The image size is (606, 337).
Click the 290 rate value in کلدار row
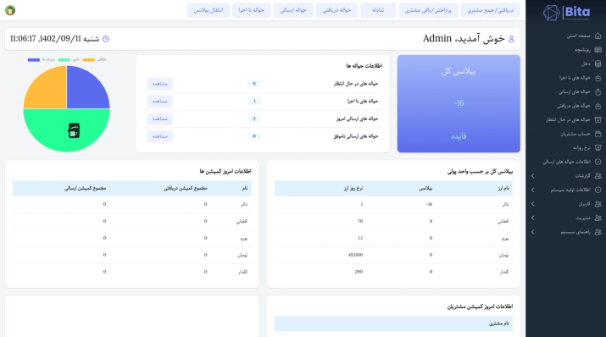pos(359,272)
